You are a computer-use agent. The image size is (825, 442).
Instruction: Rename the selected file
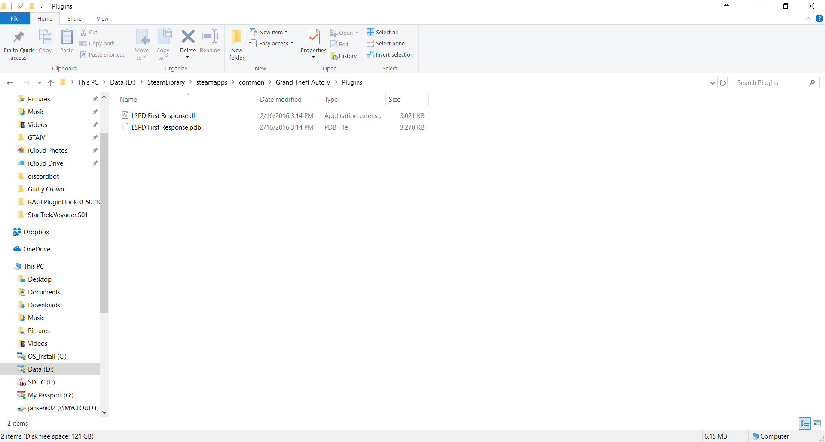pyautogui.click(x=210, y=41)
